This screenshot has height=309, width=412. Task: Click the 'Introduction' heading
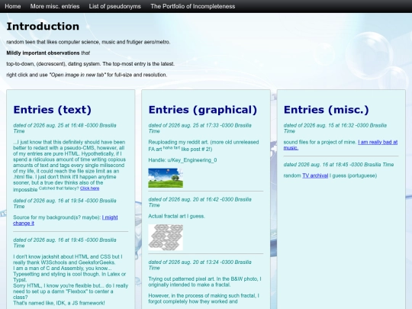pyautogui.click(x=43, y=26)
